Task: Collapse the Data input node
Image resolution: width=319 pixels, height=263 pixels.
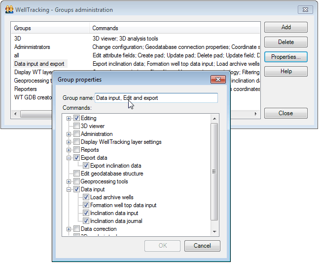Action: point(69,189)
